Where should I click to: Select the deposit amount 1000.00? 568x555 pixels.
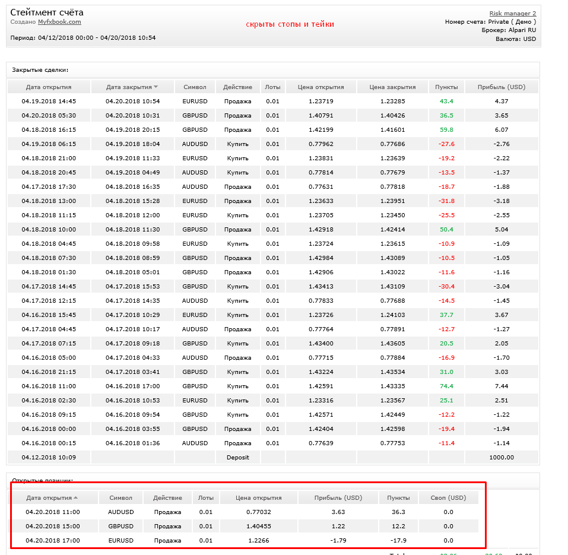point(502,458)
